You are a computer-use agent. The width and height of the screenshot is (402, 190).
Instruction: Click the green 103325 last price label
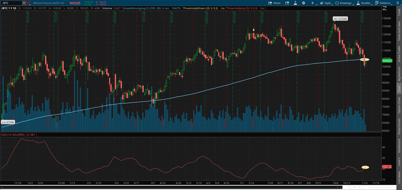pos(387,61)
